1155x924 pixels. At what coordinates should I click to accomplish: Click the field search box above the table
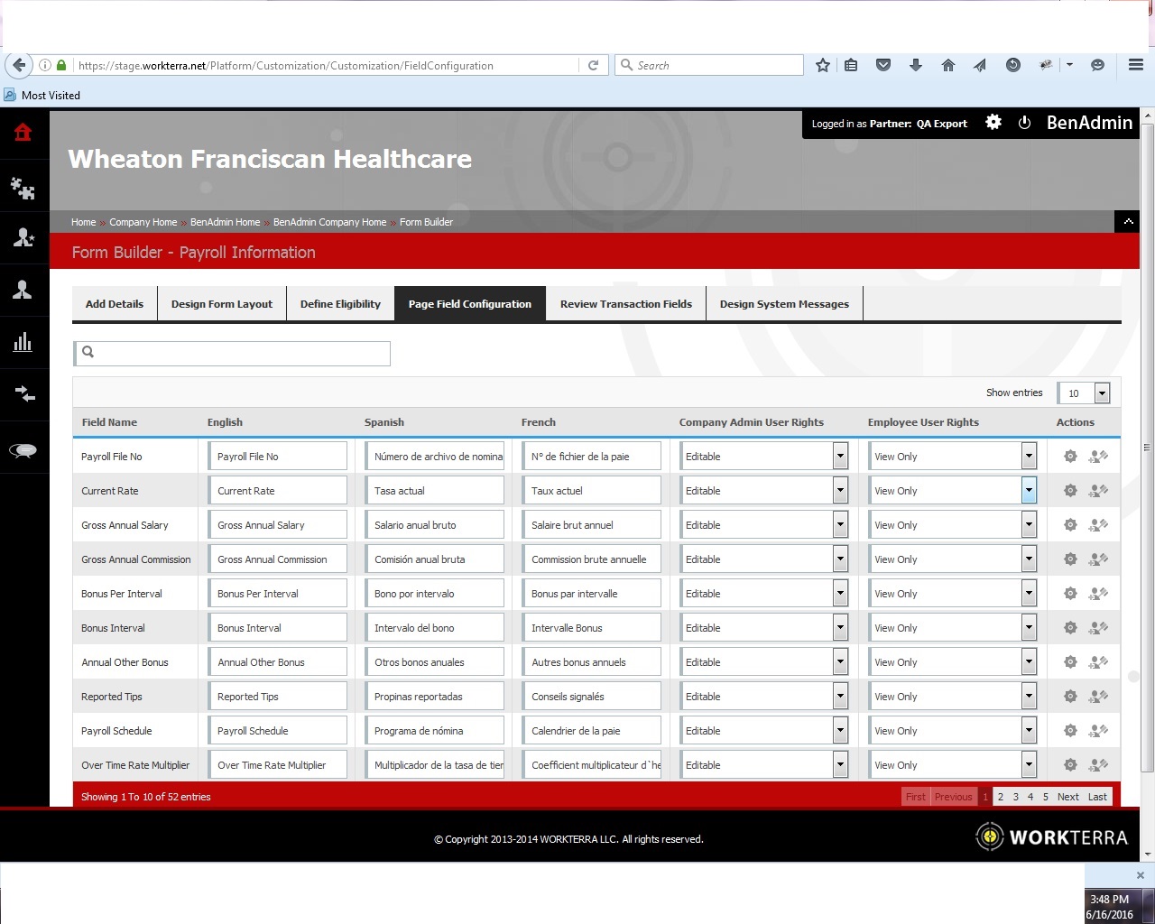pyautogui.click(x=232, y=353)
